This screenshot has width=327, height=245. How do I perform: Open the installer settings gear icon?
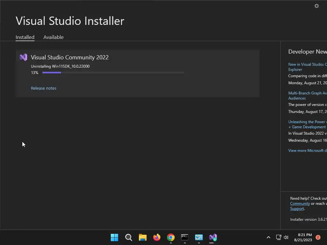(316, 6)
